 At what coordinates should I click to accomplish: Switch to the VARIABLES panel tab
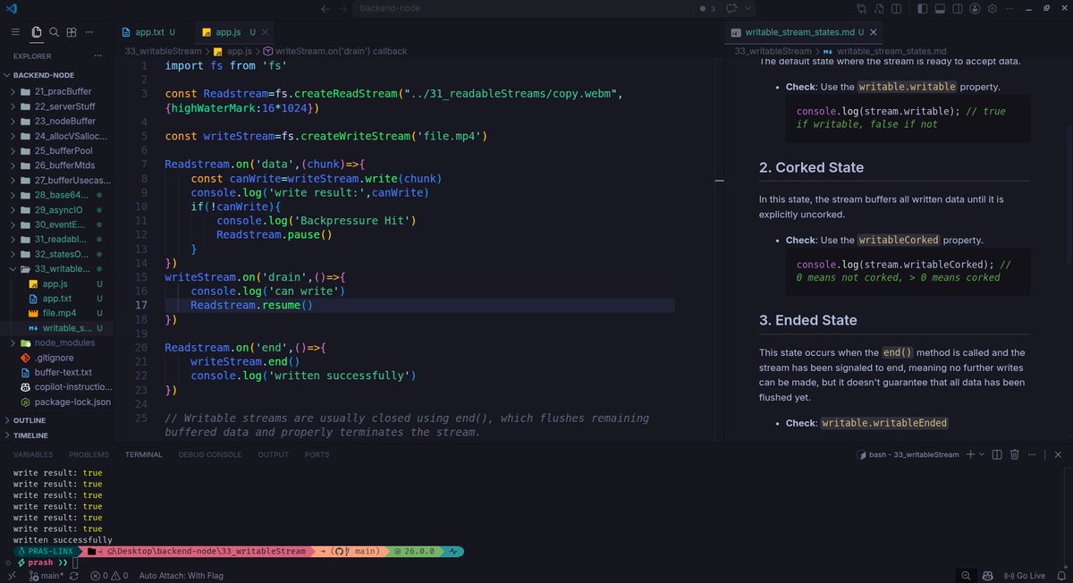33,454
